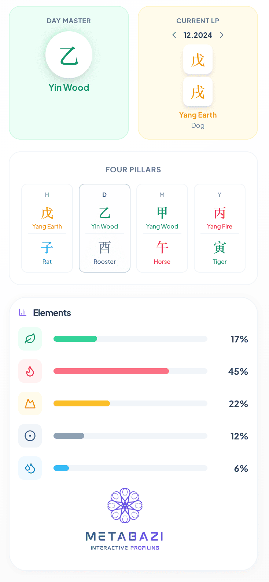Click the Earth element mountain icon

click(30, 403)
